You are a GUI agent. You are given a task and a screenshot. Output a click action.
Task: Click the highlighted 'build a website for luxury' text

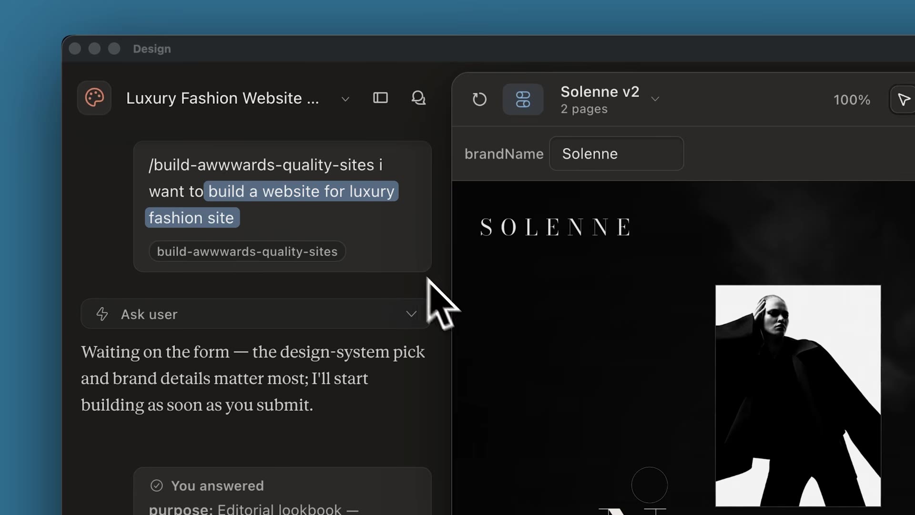[x=301, y=191]
